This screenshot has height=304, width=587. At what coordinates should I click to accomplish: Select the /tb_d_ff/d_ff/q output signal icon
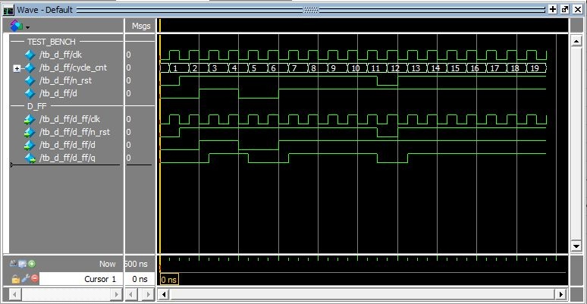click(x=30, y=158)
